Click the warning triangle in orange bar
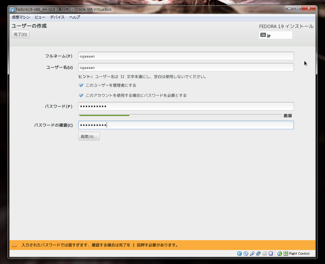Image resolution: width=325 pixels, height=264 pixels. click(14, 245)
